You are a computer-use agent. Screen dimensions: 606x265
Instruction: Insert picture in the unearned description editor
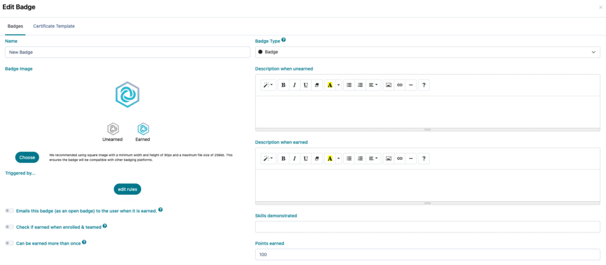(x=389, y=85)
